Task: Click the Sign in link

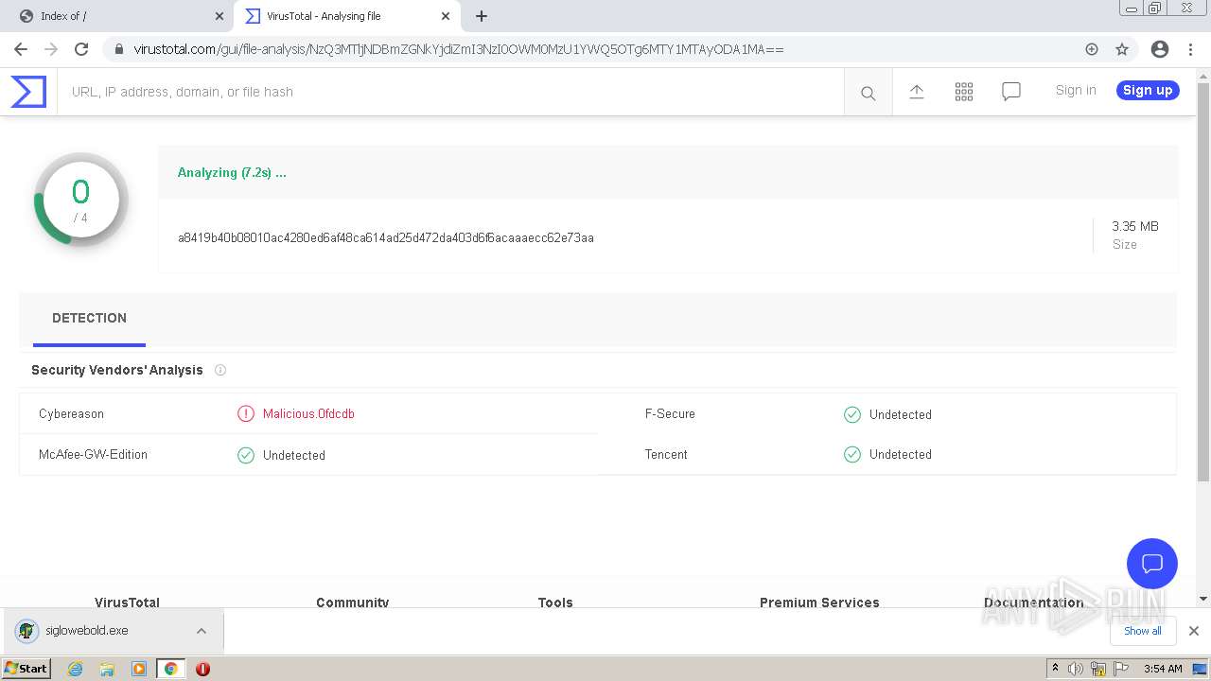Action: pos(1076,90)
